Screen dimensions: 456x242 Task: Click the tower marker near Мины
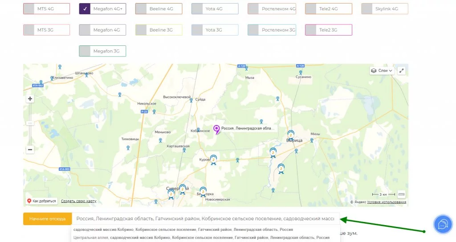click(312, 140)
